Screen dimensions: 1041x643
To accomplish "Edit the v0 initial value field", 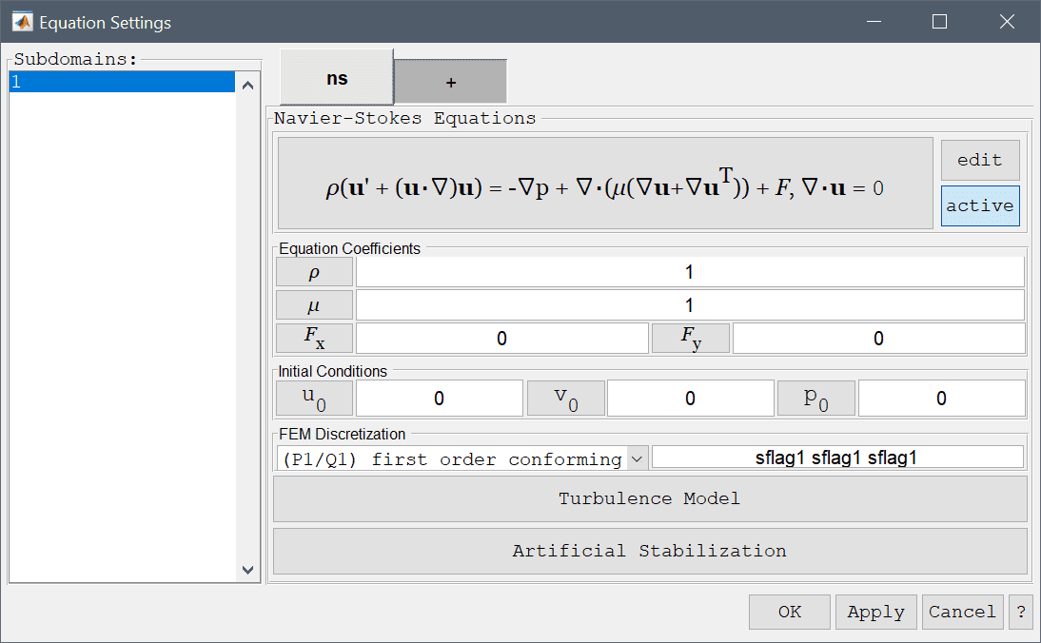I will 691,399.
